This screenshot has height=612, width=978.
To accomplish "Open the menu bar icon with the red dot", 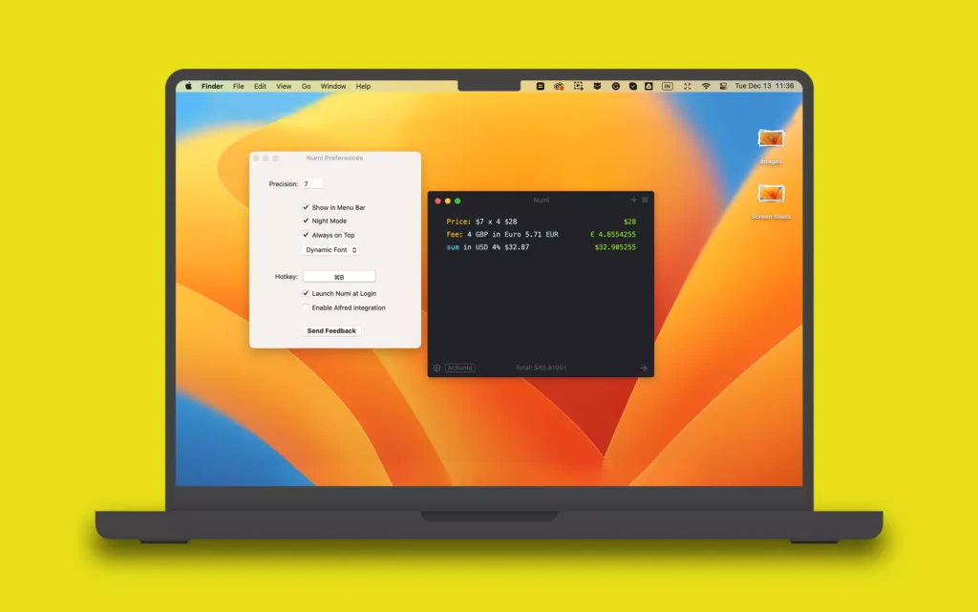I will coord(559,86).
